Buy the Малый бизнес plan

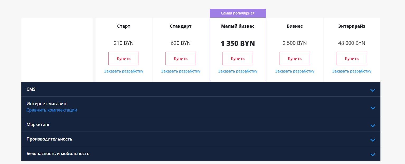pos(238,59)
